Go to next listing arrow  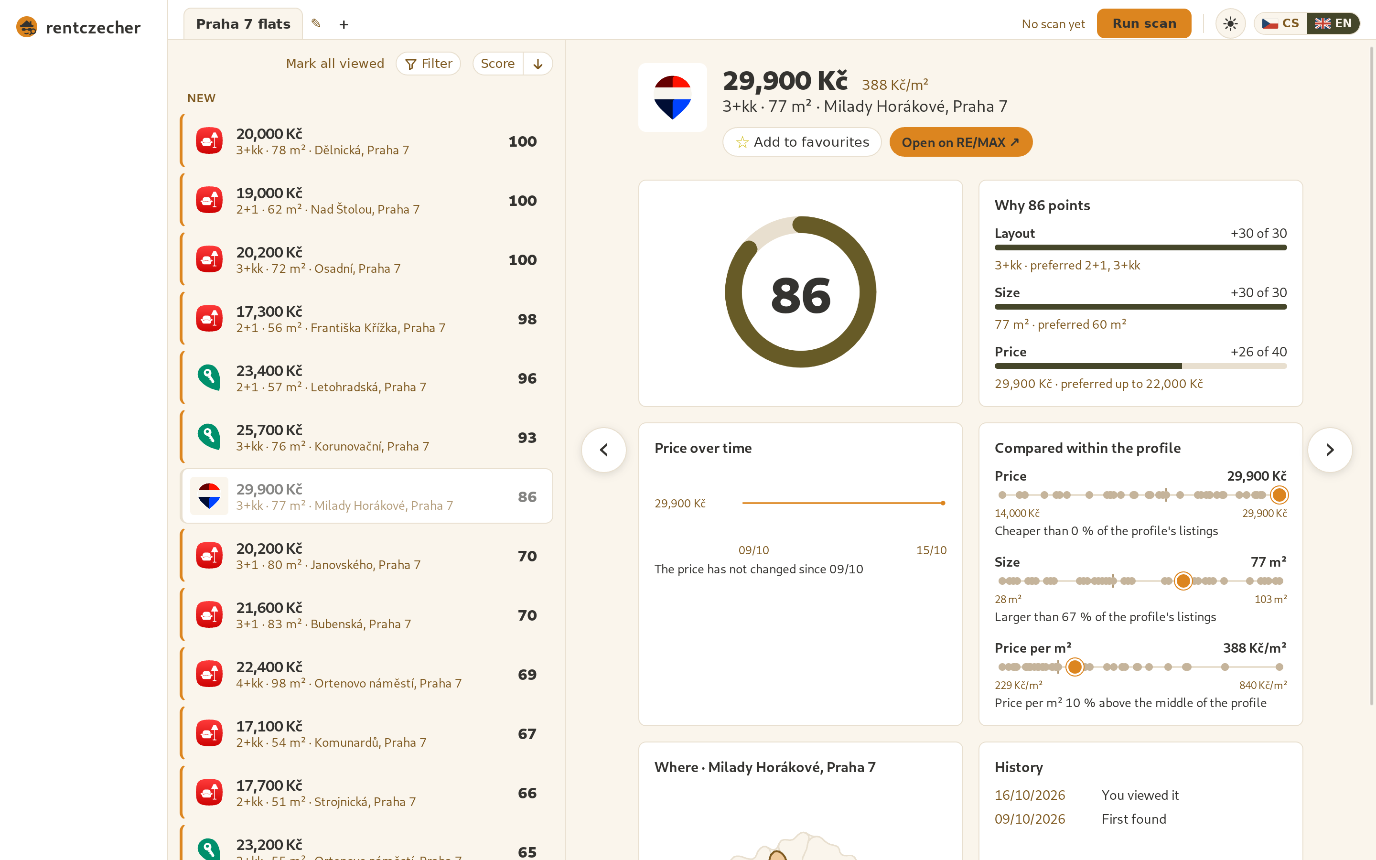click(1330, 450)
